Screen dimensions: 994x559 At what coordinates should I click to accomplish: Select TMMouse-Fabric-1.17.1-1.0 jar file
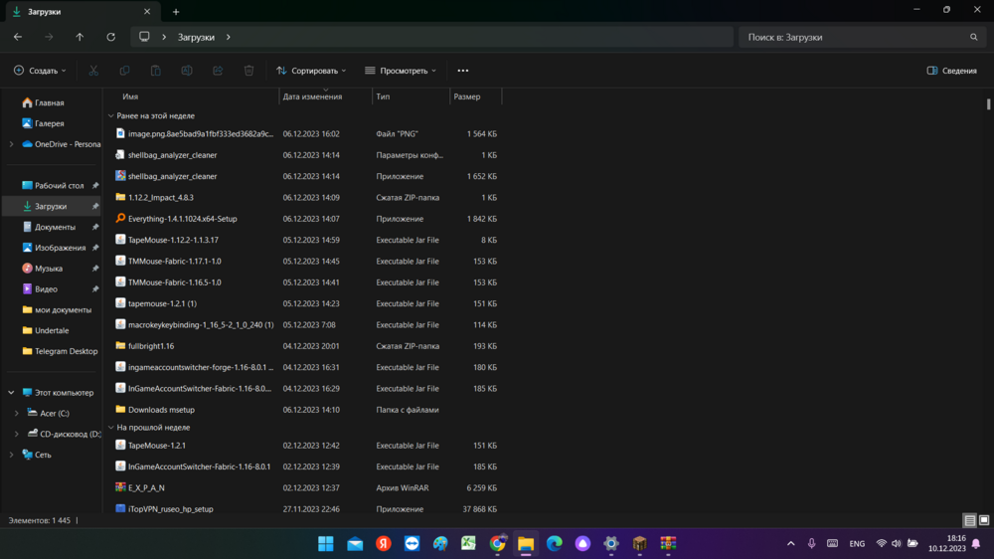click(x=174, y=262)
